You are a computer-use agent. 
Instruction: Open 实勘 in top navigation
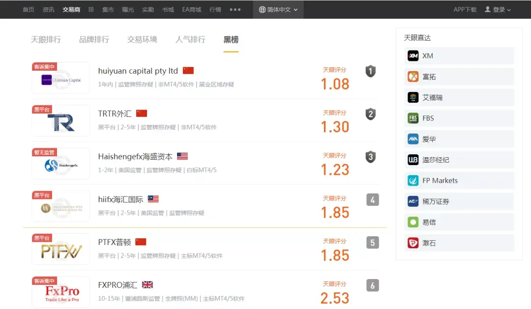148,9
